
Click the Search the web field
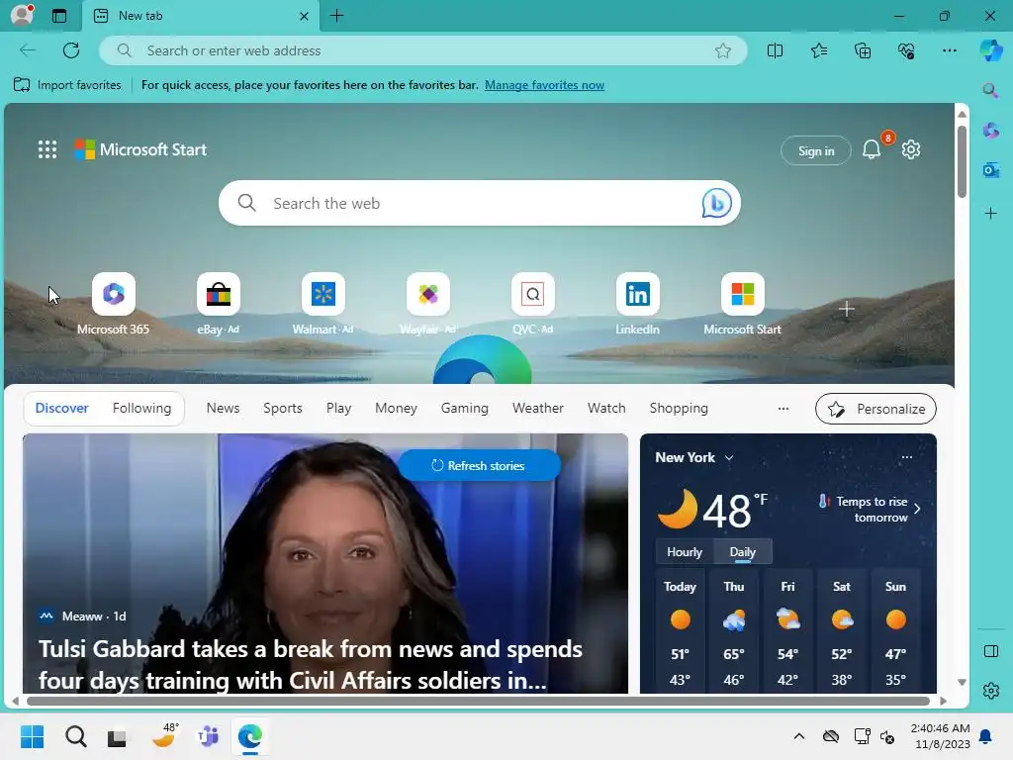(x=480, y=203)
